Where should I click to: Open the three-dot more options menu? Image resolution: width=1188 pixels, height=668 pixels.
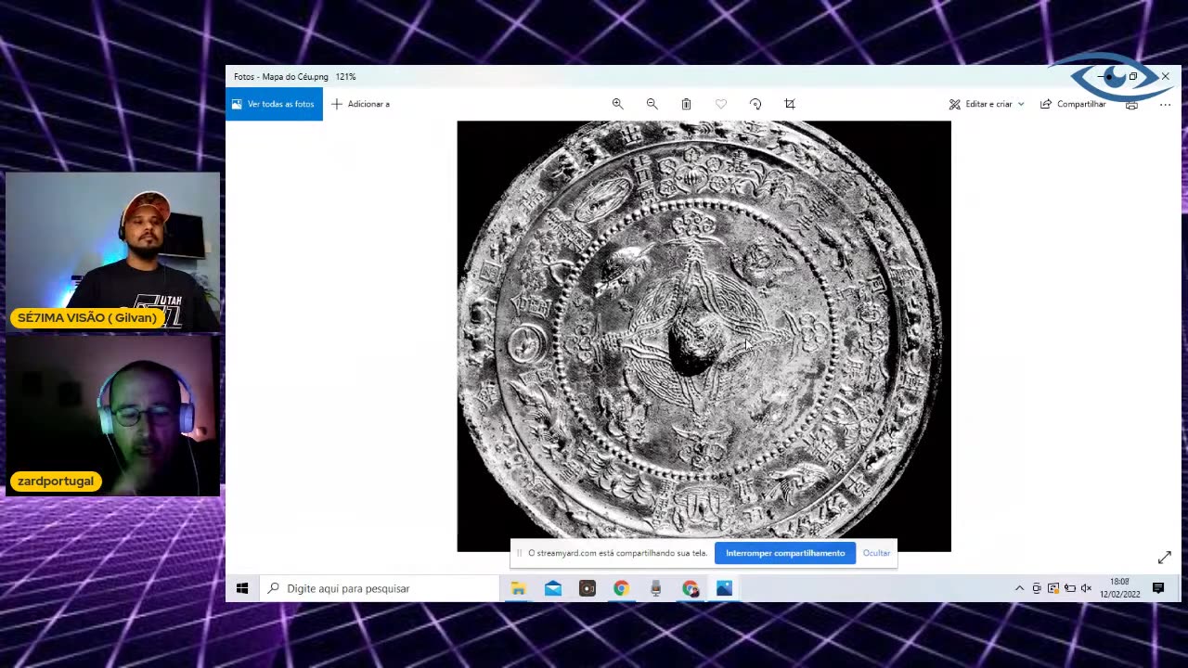tap(1165, 105)
